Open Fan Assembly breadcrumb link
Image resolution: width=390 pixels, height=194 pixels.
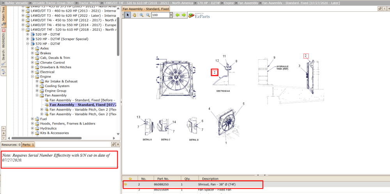(x=248, y=3)
